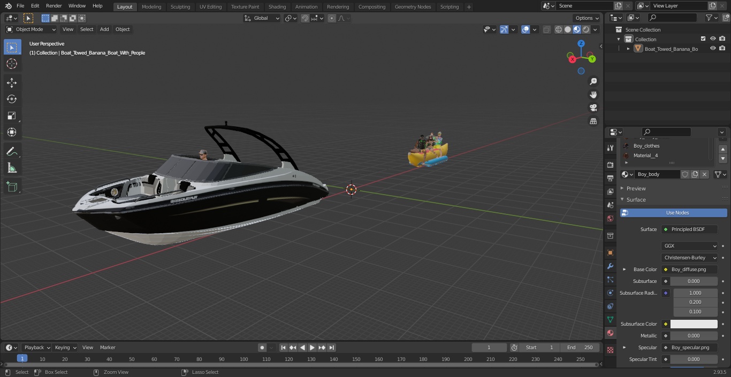Open the Render properties tab
The height and width of the screenshot is (377, 731).
coord(610,165)
